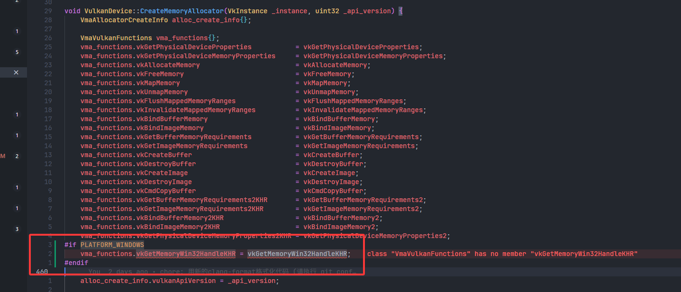Select the PLATFORM_WINDOWS macro name
This screenshot has width=681, height=292.
(x=112, y=245)
